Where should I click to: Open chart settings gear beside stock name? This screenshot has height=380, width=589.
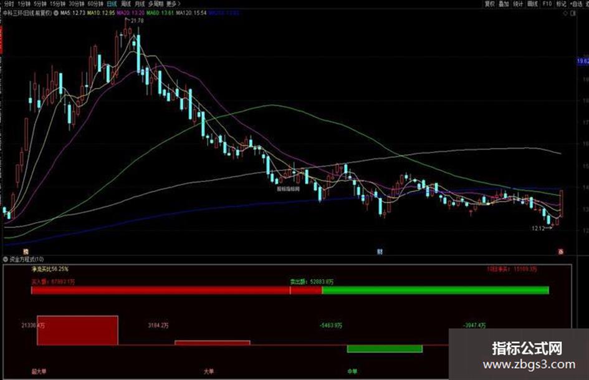(x=56, y=13)
